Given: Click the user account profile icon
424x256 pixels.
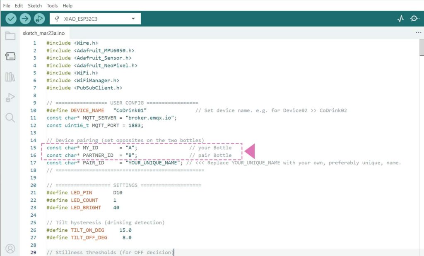Looking at the screenshot, I should point(10,249).
